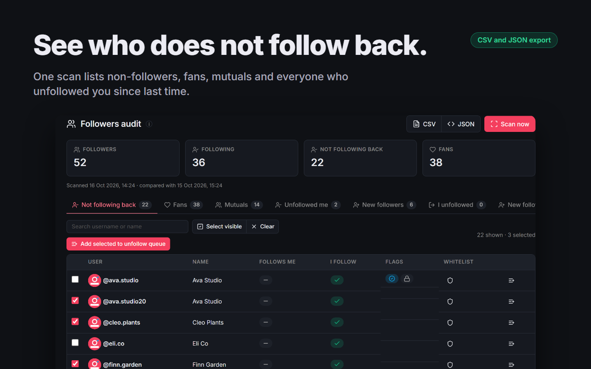Open the New followers tab
Image resolution: width=591 pixels, height=369 pixels.
pos(384,205)
